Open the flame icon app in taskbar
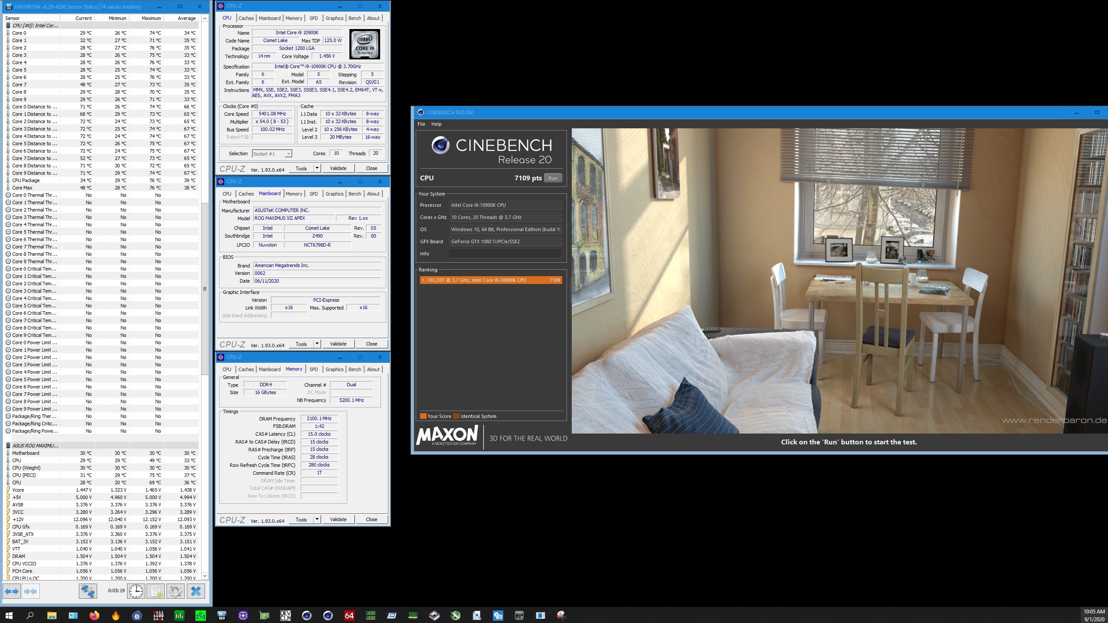The height and width of the screenshot is (623, 1108). click(115, 615)
